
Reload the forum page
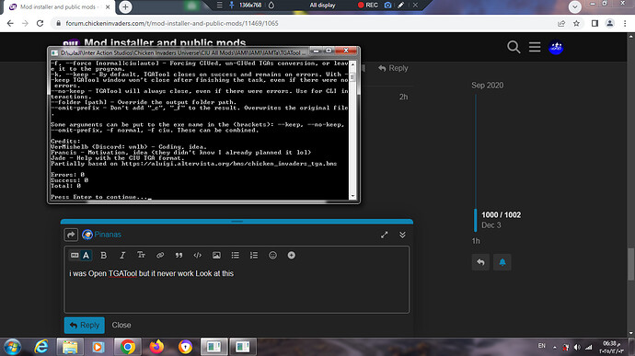[40, 24]
